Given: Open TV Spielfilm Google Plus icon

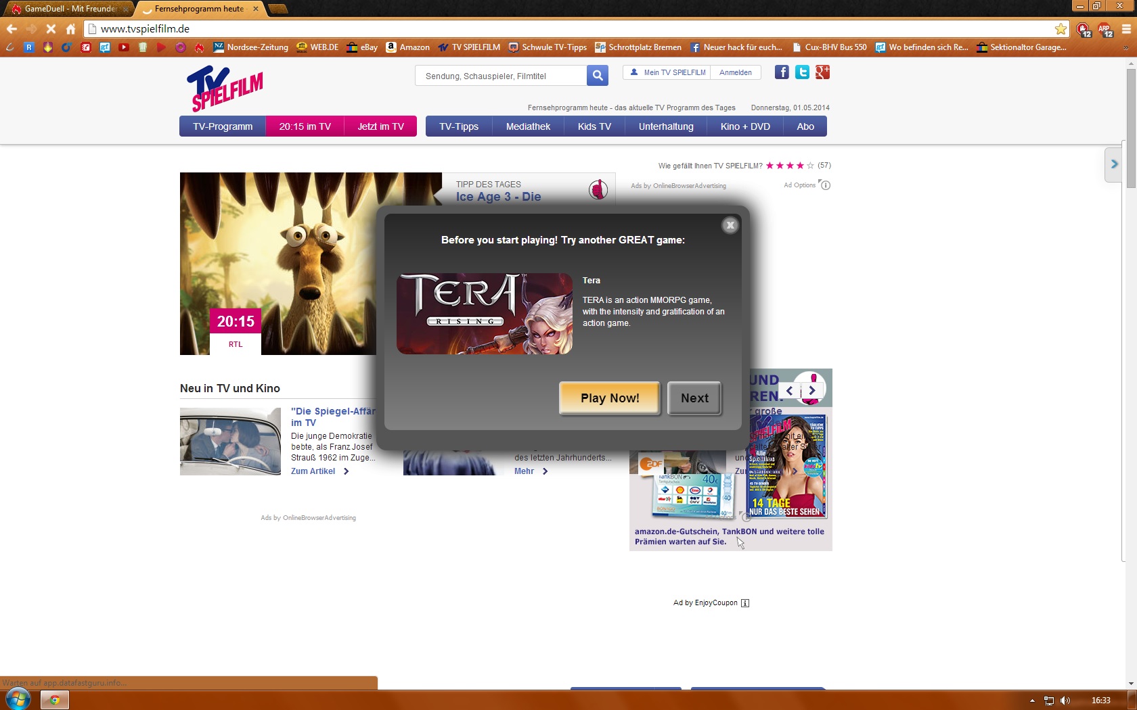Looking at the screenshot, I should (822, 72).
